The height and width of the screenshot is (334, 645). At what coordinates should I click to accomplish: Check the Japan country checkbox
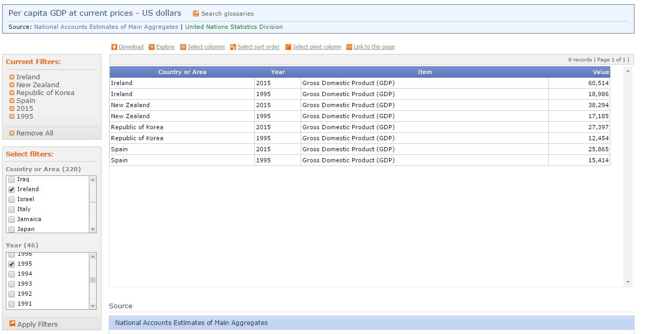(x=12, y=229)
